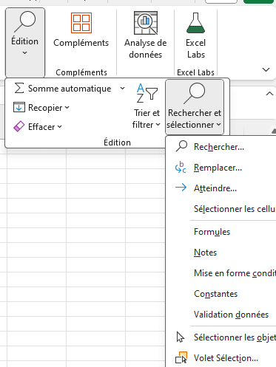Expand ribbon display options chevron
This screenshot has height=367, width=276.
click(x=266, y=69)
